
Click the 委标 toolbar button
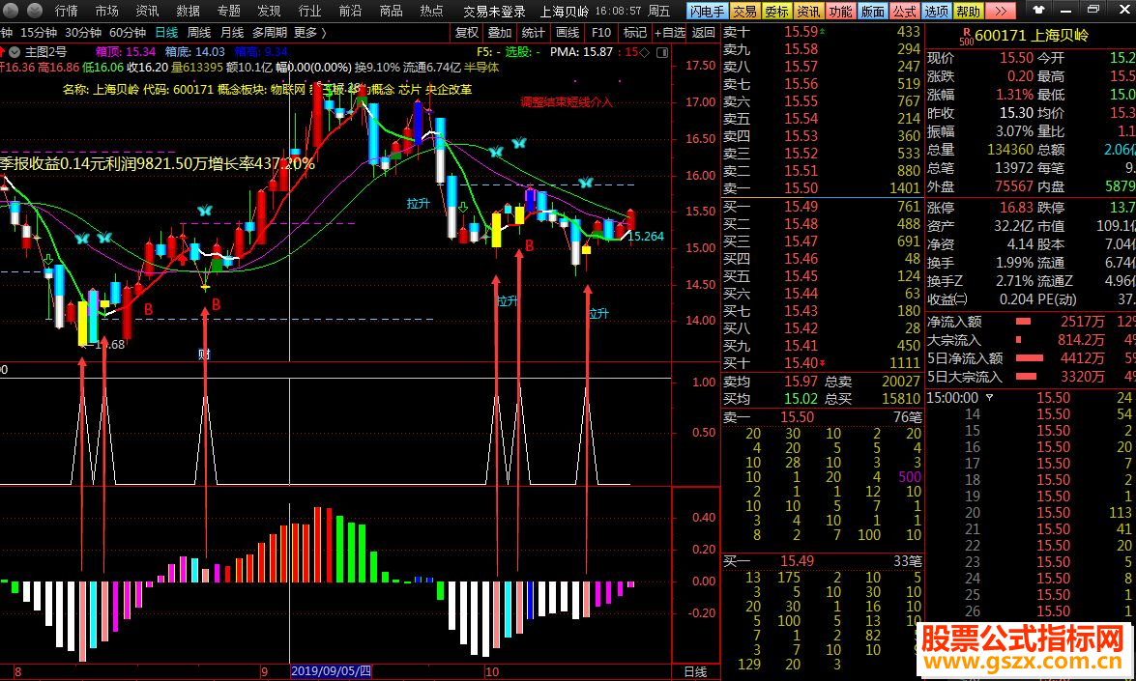[776, 11]
